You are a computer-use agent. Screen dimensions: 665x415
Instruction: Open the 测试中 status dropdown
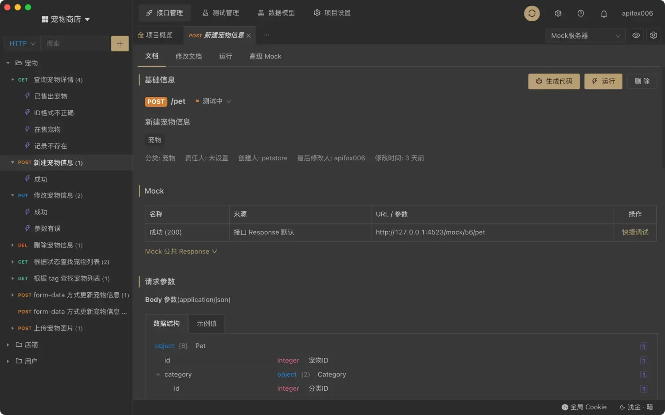[213, 101]
